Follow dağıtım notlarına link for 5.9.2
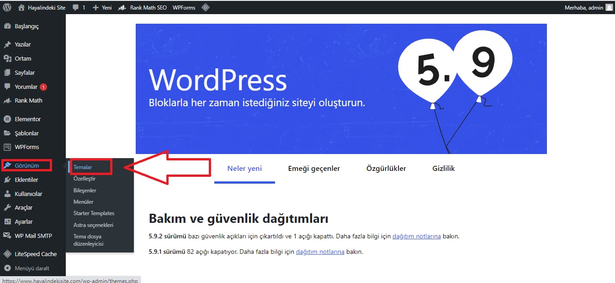Image resolution: width=615 pixels, height=283 pixels. [x=417, y=237]
